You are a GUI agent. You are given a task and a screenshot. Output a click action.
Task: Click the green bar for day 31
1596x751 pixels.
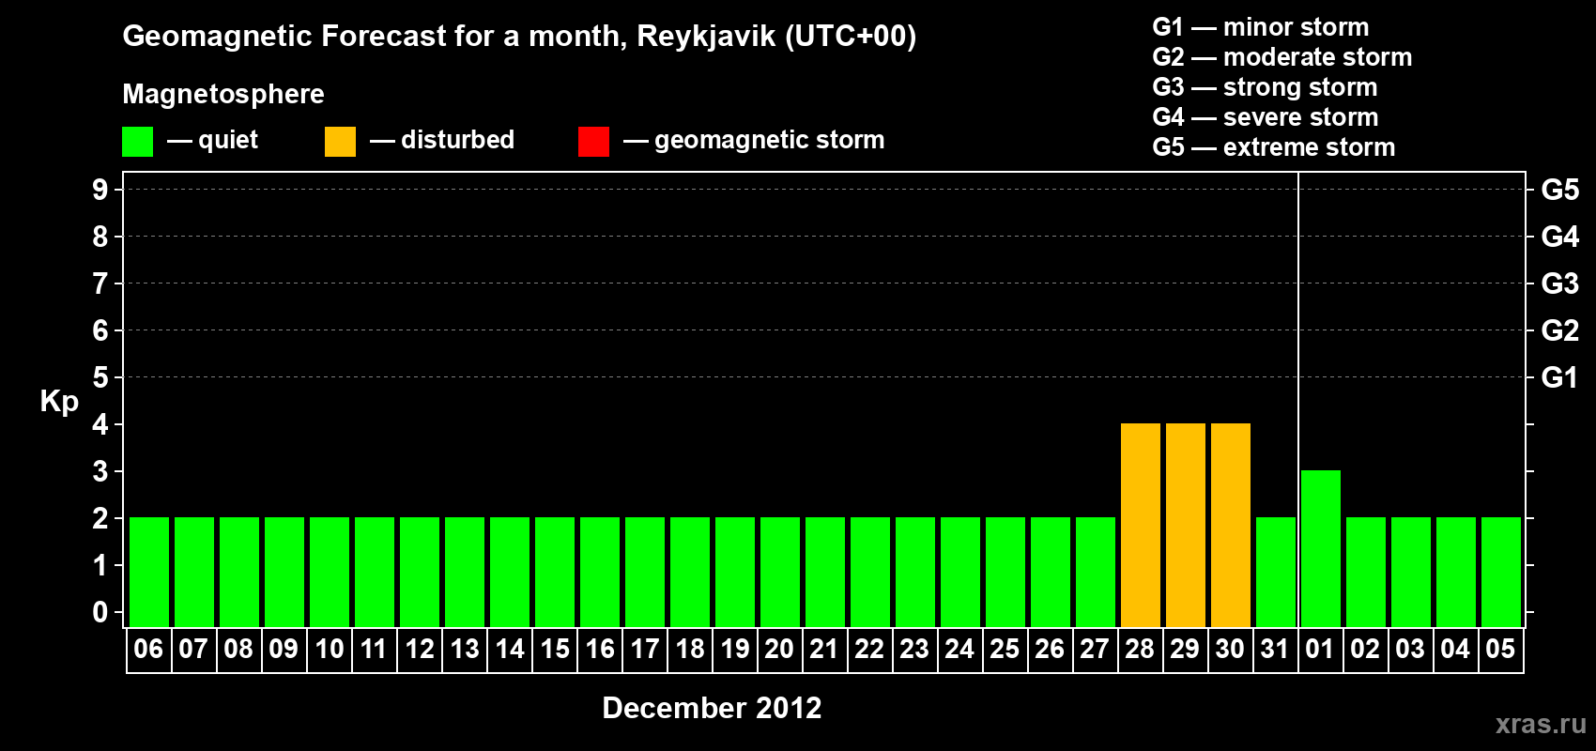point(1276,572)
